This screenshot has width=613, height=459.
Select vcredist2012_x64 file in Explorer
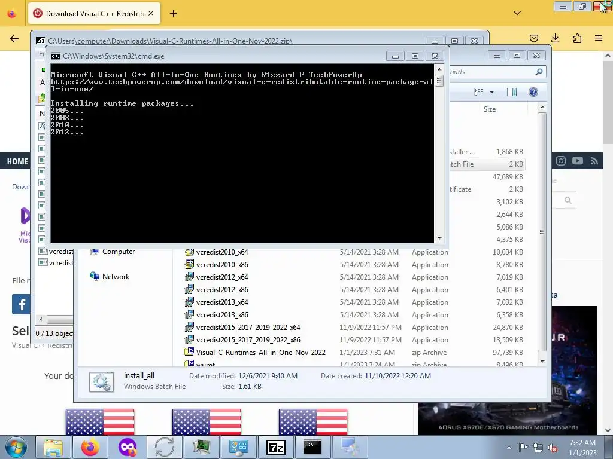(x=222, y=277)
